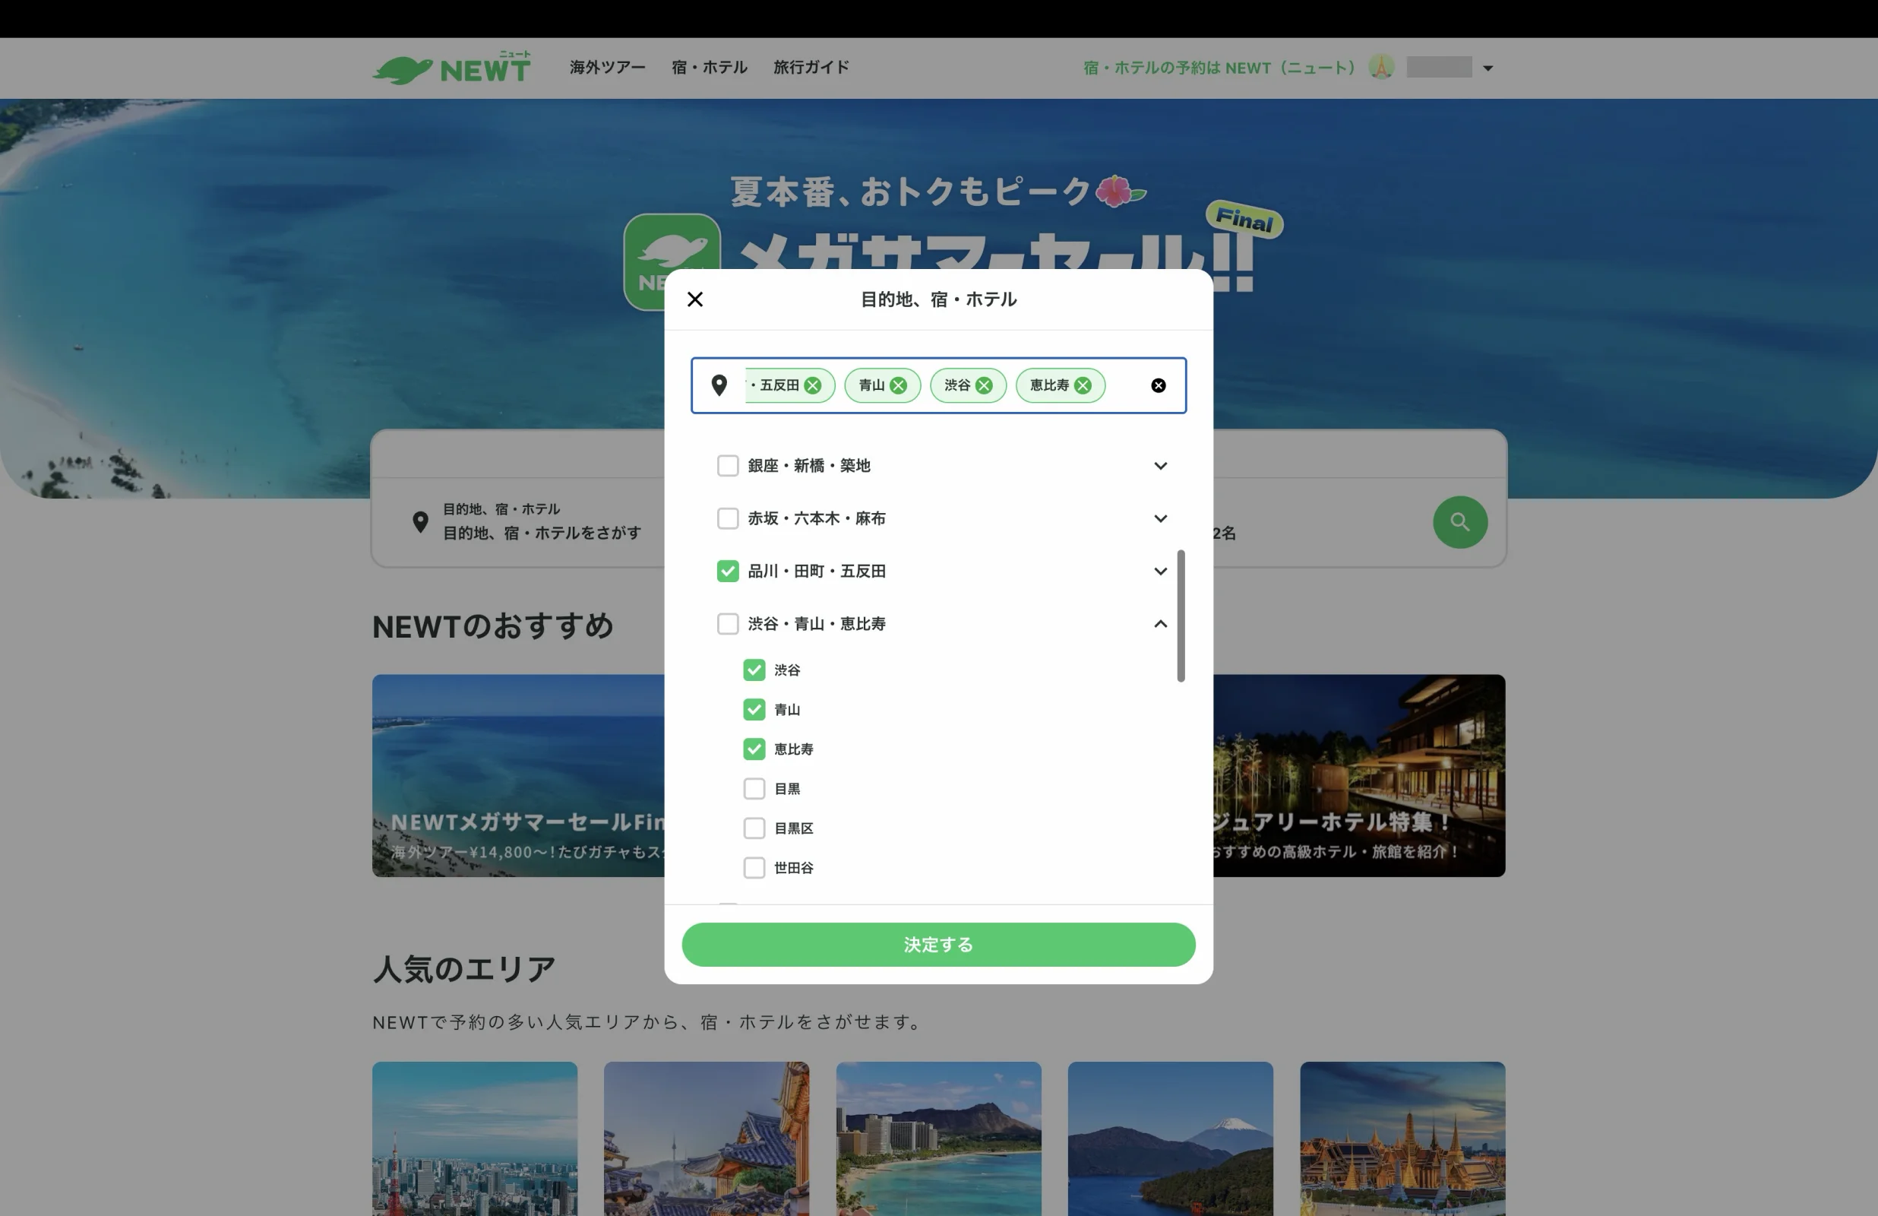
Task: Expand the 品川・田町・五反田 area group
Action: (x=1160, y=571)
